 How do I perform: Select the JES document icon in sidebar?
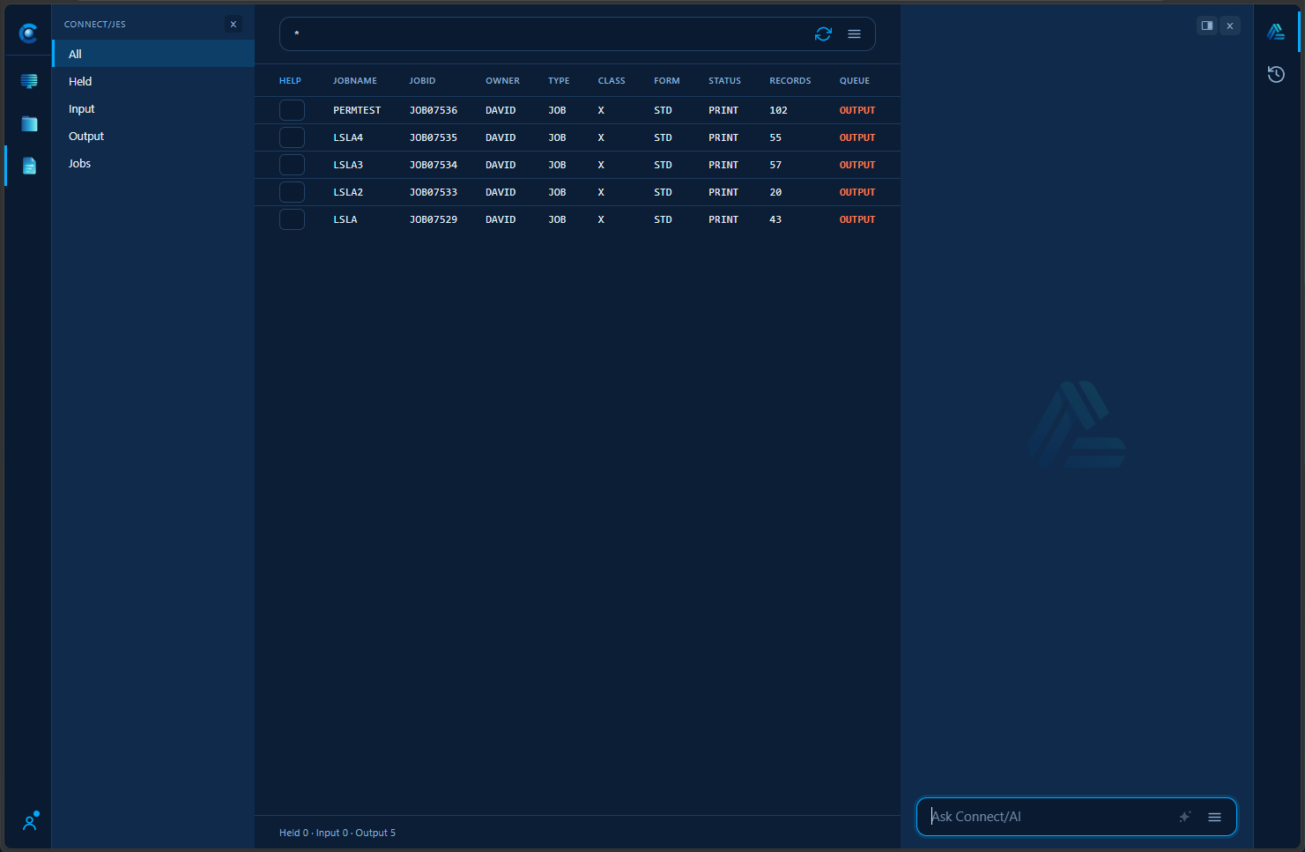[29, 166]
